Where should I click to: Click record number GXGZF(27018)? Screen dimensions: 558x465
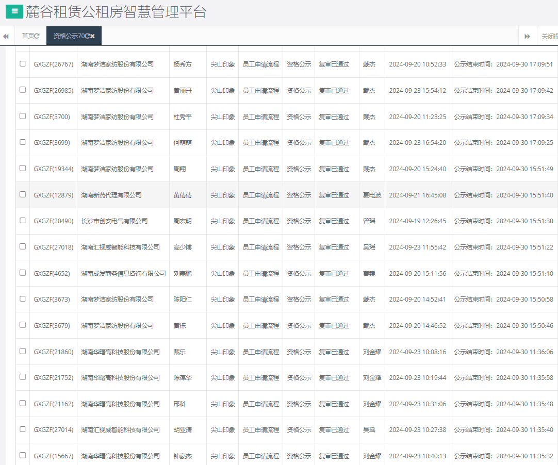point(54,247)
